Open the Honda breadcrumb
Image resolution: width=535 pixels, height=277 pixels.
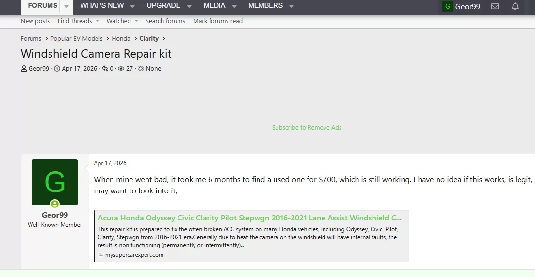(x=121, y=38)
